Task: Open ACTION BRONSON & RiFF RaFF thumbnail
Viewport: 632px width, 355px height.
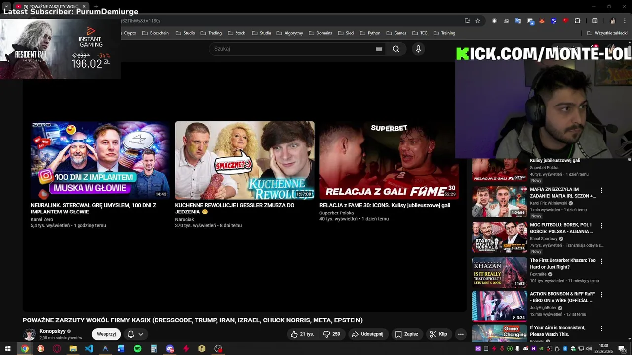Action: 499,306
